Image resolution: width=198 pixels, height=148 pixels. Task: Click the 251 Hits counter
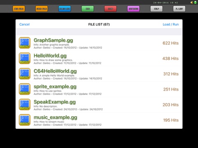click(x=171, y=89)
